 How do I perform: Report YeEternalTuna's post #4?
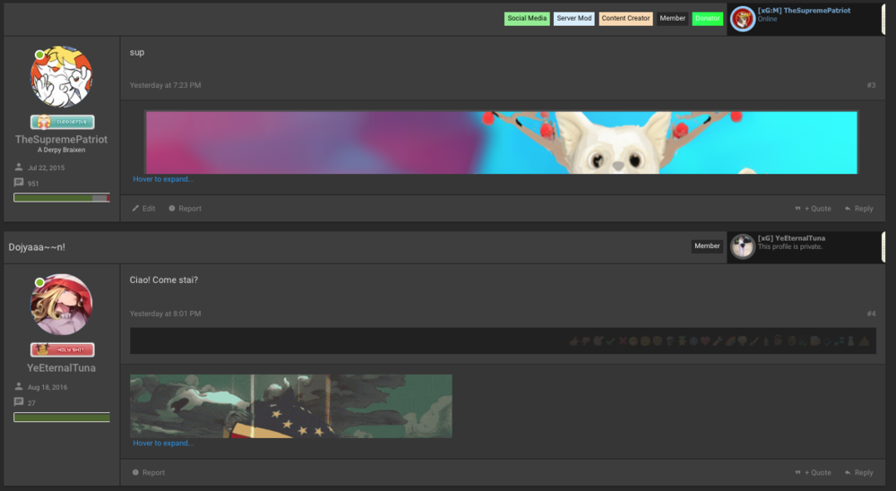(149, 473)
